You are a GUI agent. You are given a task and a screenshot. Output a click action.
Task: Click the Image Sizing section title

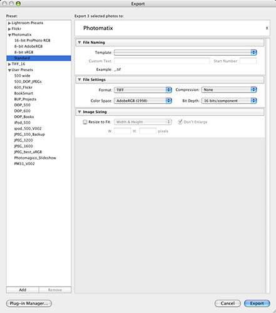tap(95, 112)
